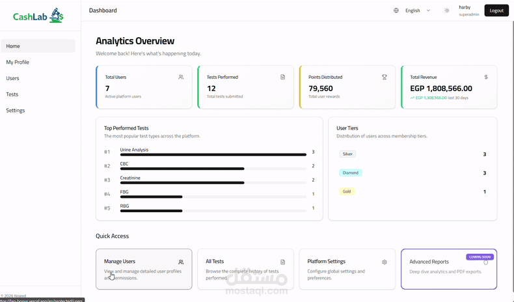Click the Total Users people icon
The image size is (514, 302).
pyautogui.click(x=181, y=77)
